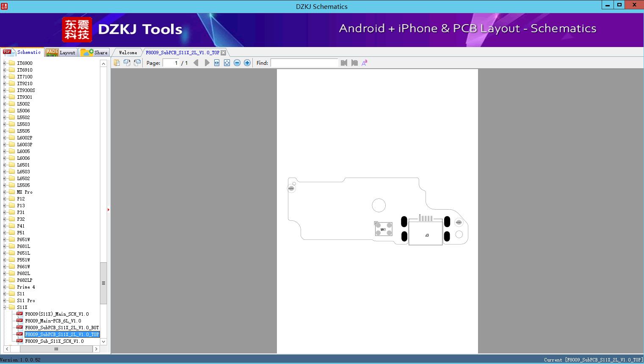644x364 pixels.
Task: Collapse the S11X folder node
Action: coord(5,307)
